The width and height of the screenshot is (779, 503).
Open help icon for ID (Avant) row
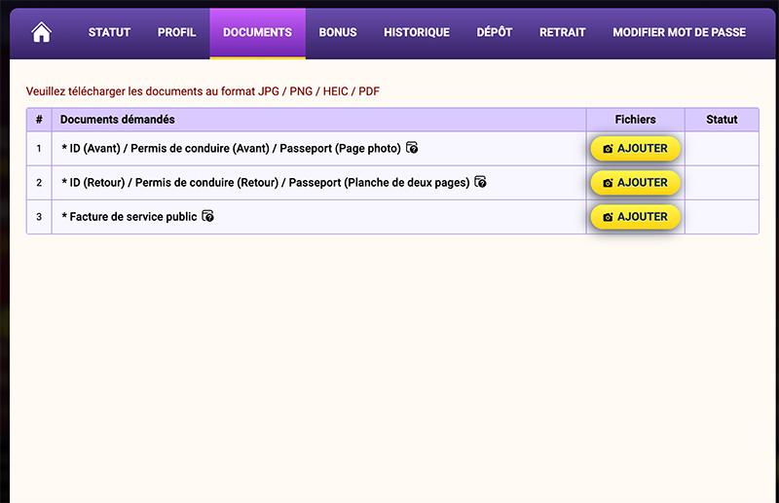tap(412, 148)
